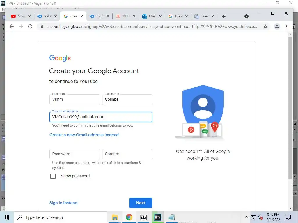The image size is (298, 223).
Task: Click the address bar URL
Action: (x=152, y=26)
